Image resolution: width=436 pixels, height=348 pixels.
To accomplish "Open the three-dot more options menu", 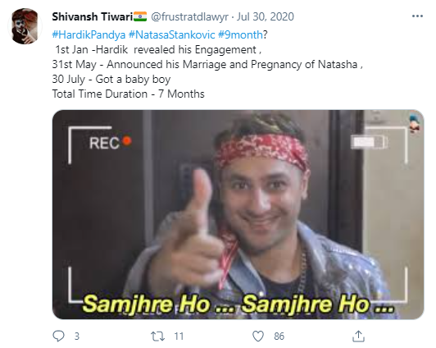I will pyautogui.click(x=417, y=16).
